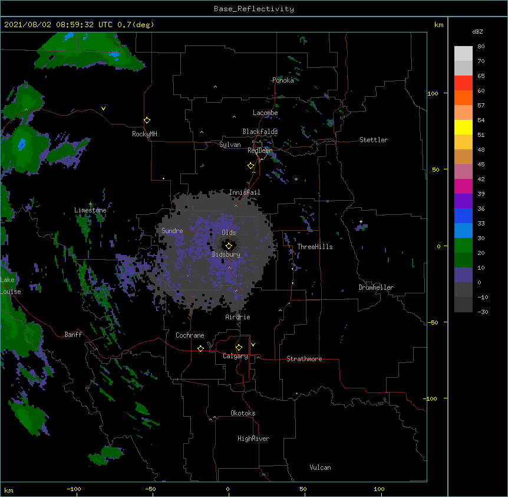Click the Sylvan town label
Viewport: 508px width, 497px height.
click(x=230, y=145)
